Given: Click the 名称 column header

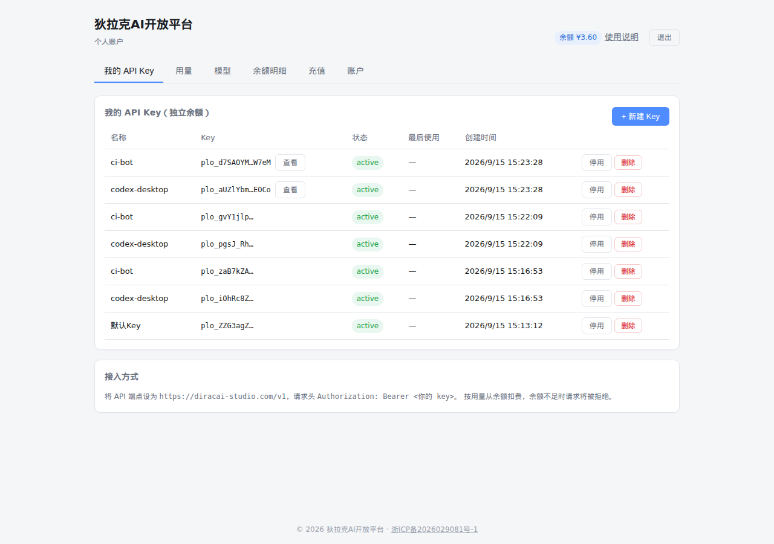Looking at the screenshot, I should point(119,138).
